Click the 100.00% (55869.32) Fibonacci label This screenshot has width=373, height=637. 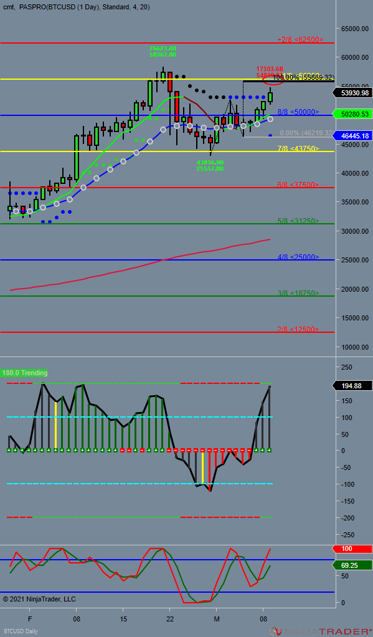[304, 77]
